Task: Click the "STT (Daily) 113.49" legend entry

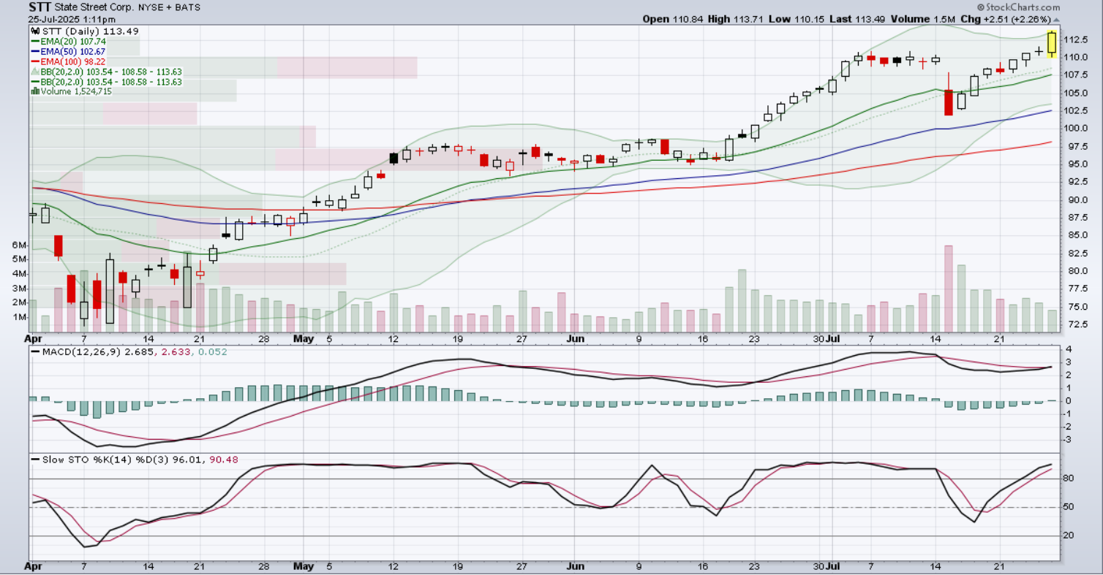Action: (x=89, y=32)
